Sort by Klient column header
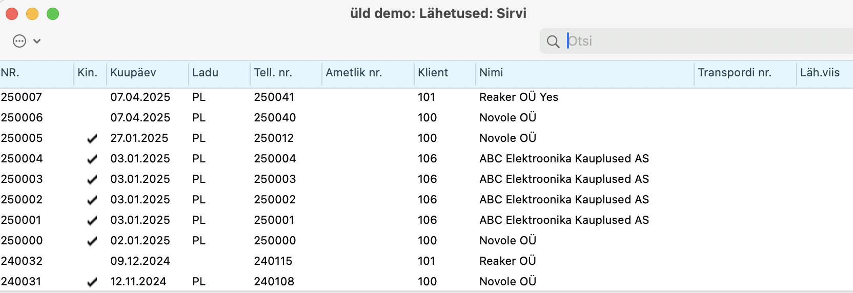The width and height of the screenshot is (853, 293). tap(445, 73)
